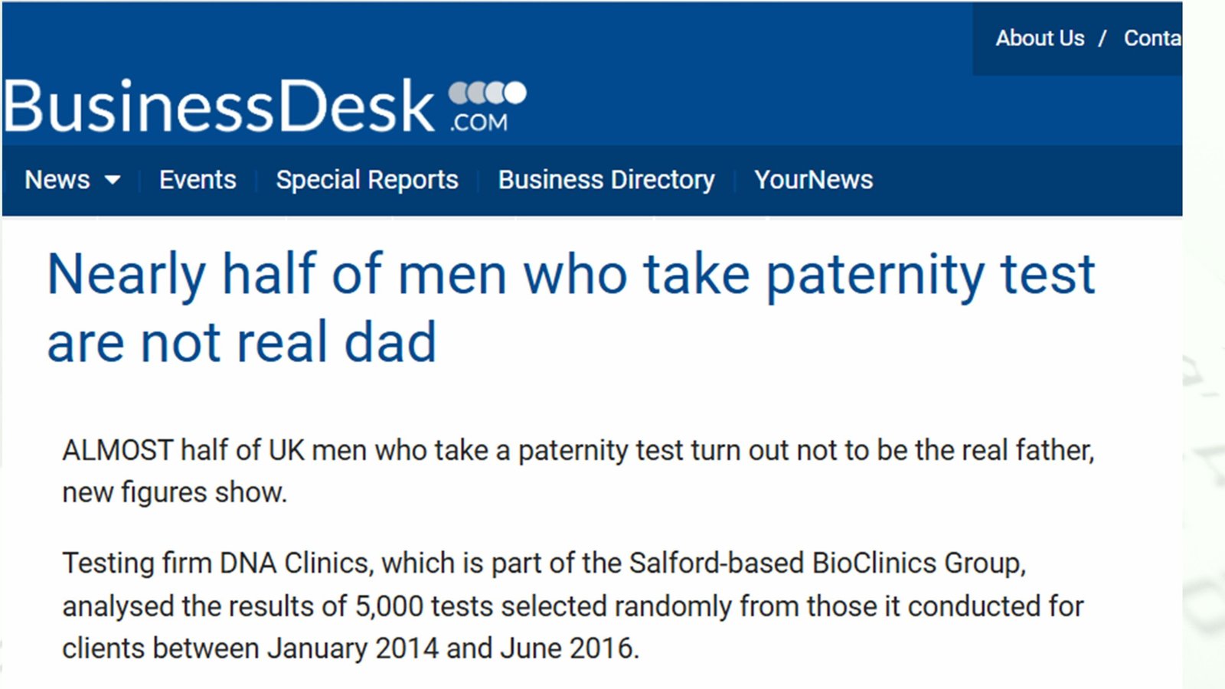Click the slash separator after About Us
Image resolution: width=1225 pixels, height=689 pixels.
pos(1102,38)
